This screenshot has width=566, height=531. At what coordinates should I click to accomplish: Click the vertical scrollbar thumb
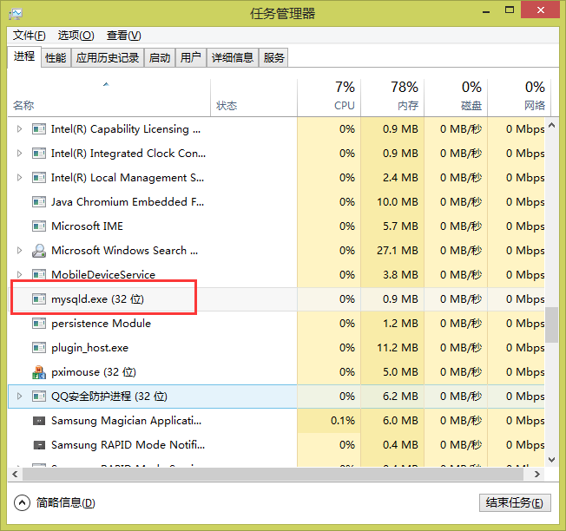pyautogui.click(x=551, y=324)
